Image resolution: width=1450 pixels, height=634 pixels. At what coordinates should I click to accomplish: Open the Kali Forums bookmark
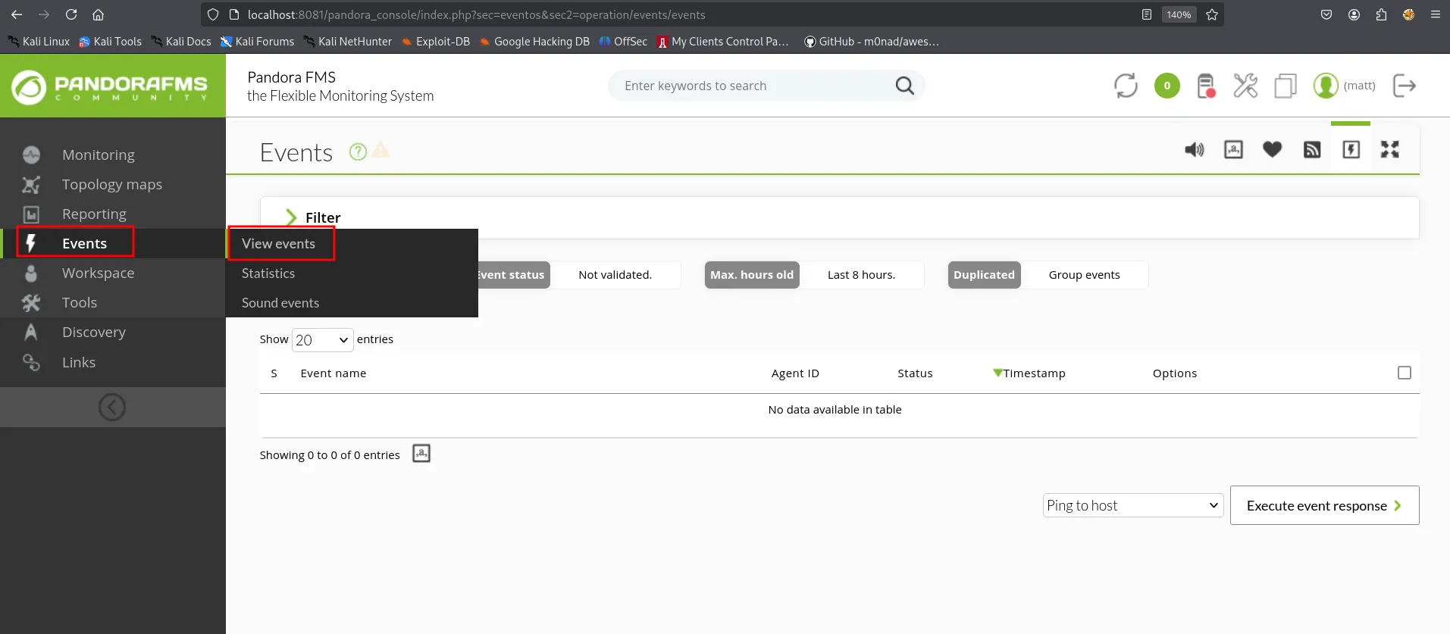click(257, 42)
